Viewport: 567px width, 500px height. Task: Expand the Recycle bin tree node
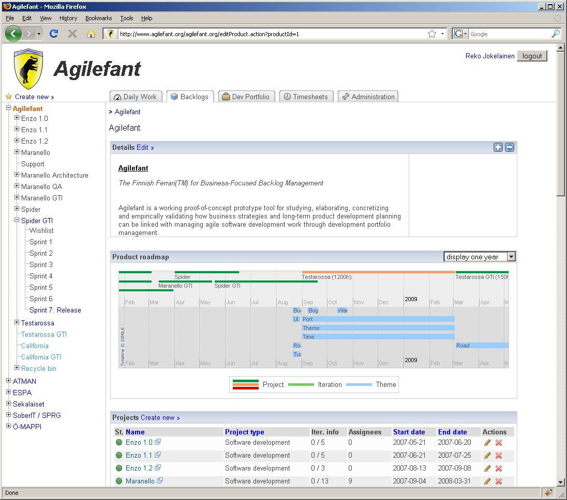[x=17, y=367]
